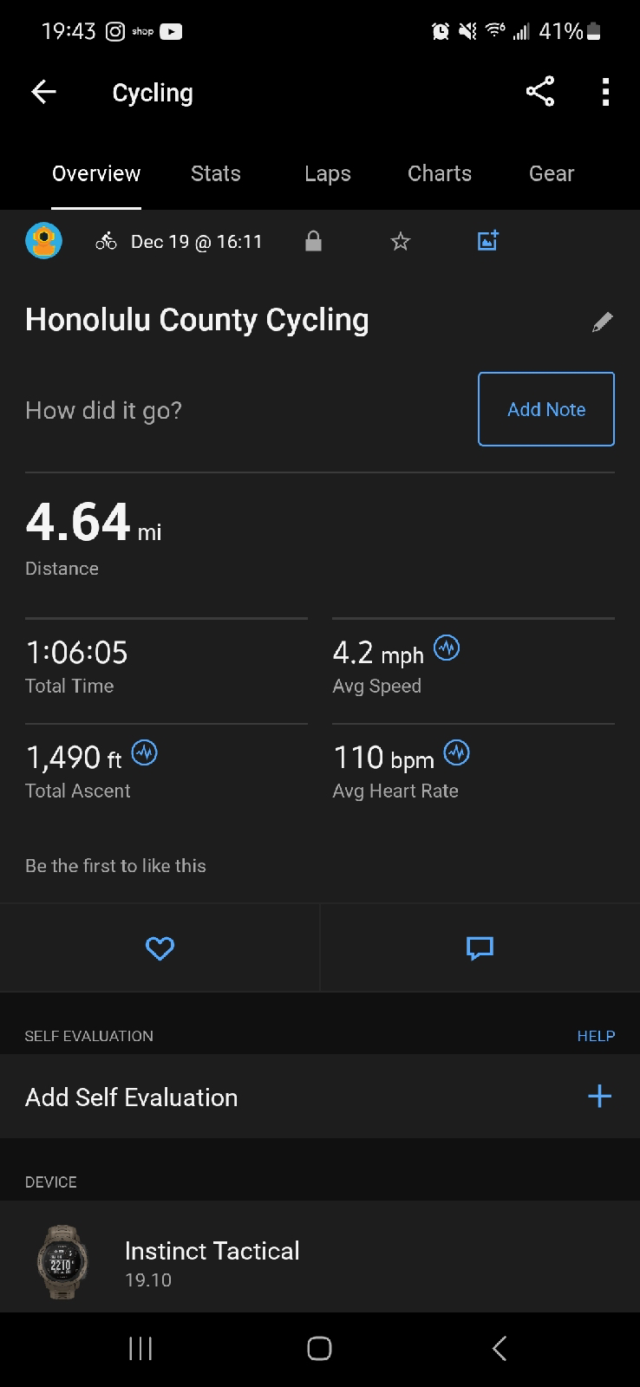
Task: Tap the back arrow beside Cycling
Action: coord(43,92)
